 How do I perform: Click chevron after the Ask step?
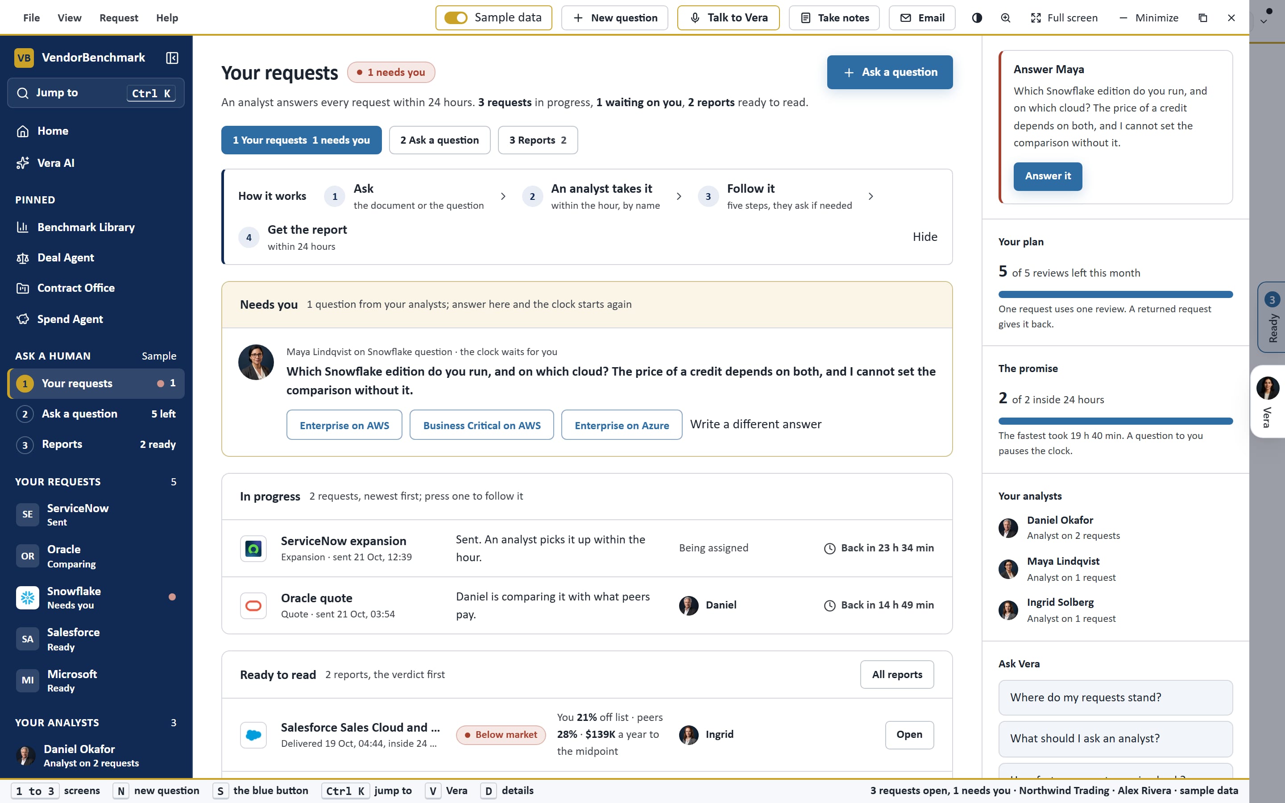tap(503, 196)
